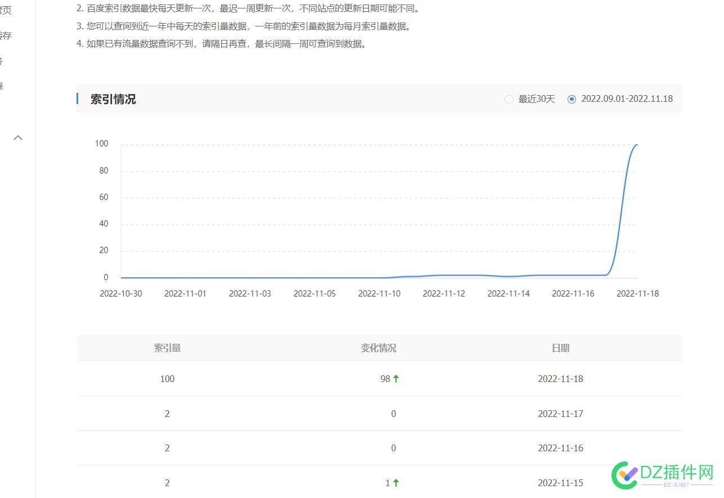Click index value 2 in the 2022-11-17 row
The image size is (724, 498).
tap(167, 414)
